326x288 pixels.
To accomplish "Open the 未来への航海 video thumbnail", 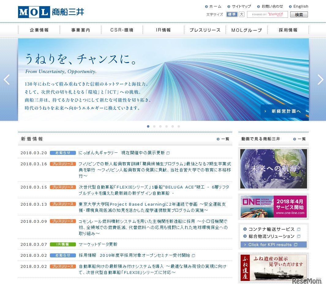I will (274, 169).
